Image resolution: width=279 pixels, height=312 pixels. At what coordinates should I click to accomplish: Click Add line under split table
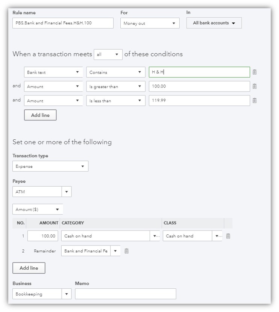coord(29,268)
